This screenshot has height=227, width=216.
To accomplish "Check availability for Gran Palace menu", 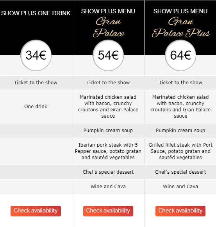I will (x=108, y=211).
